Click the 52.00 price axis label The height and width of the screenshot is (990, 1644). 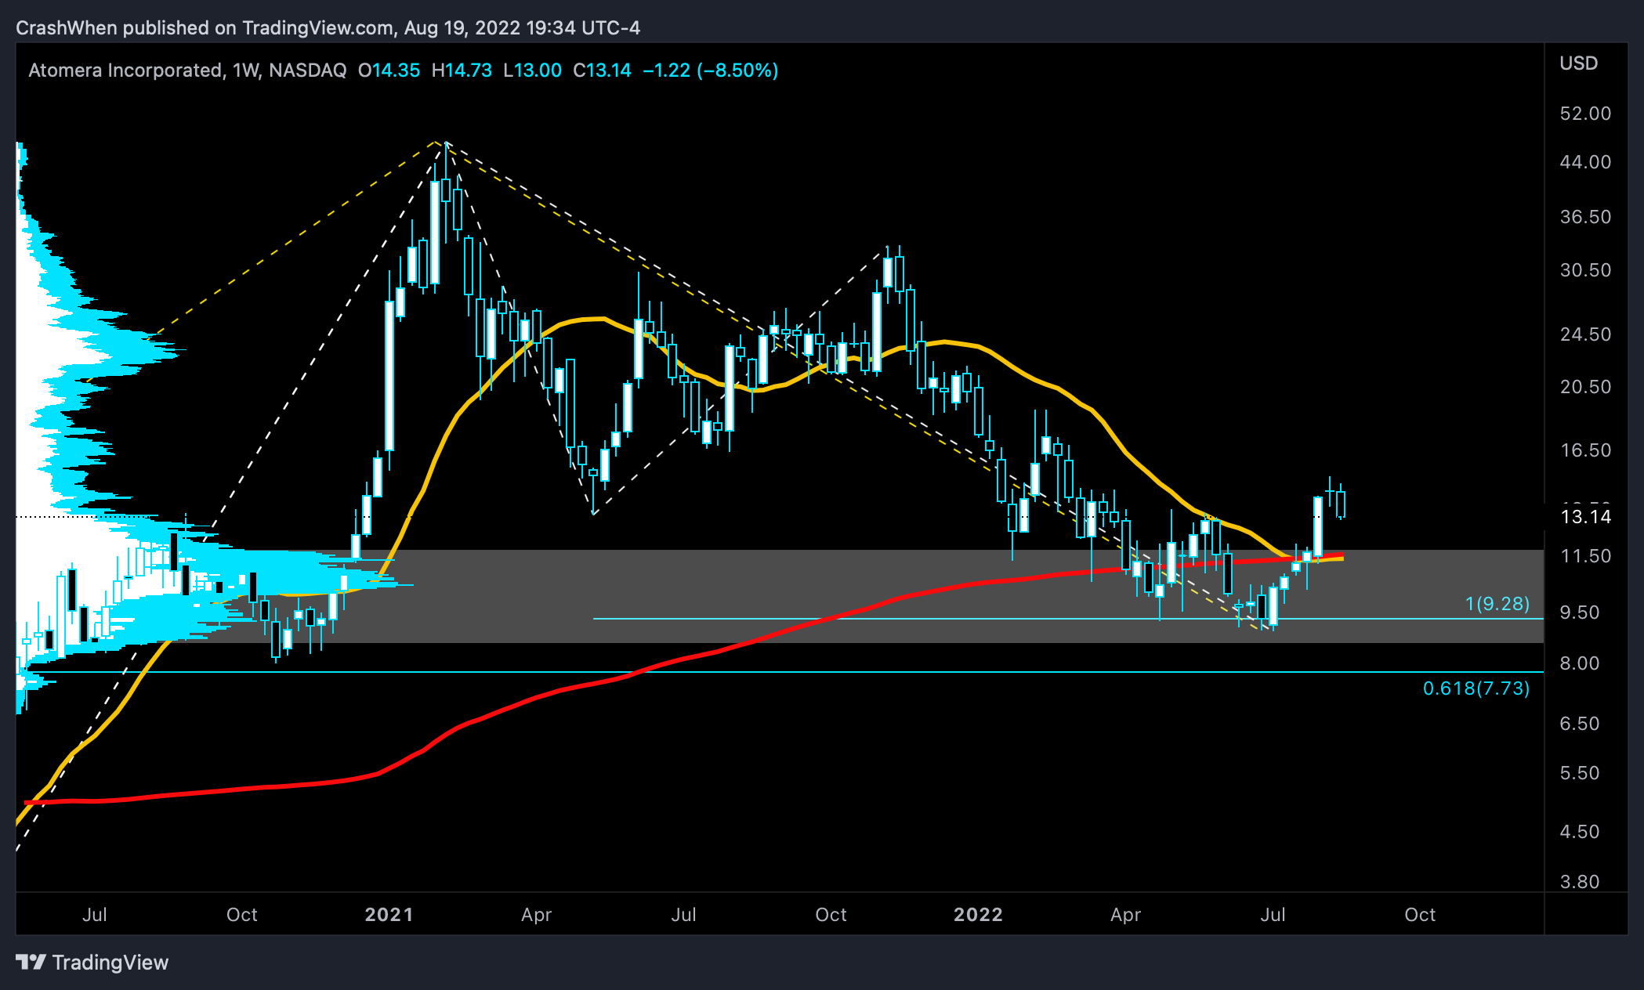click(x=1585, y=114)
